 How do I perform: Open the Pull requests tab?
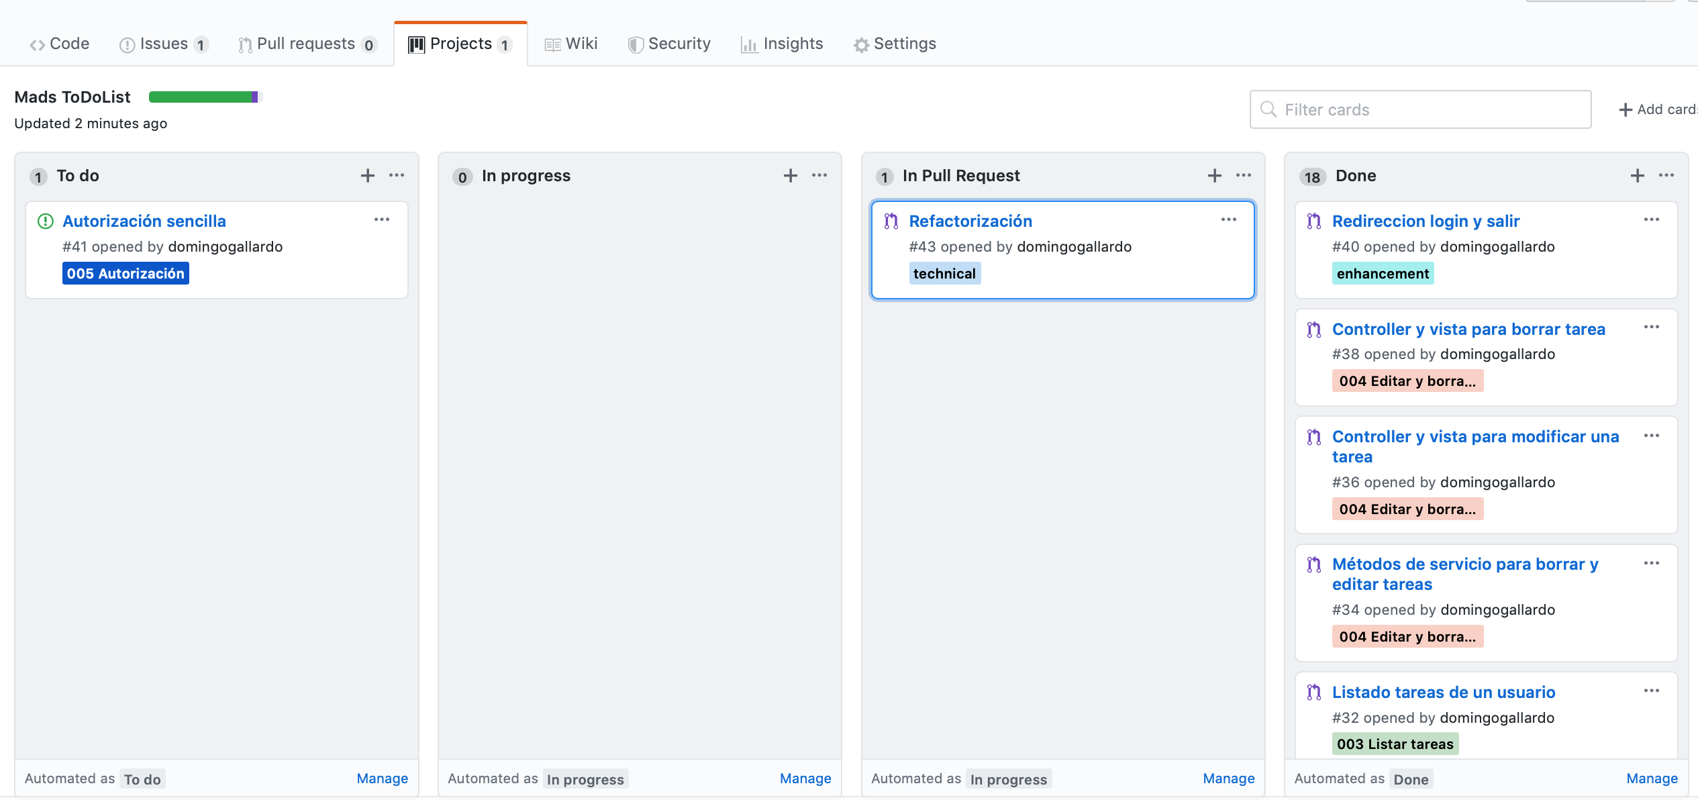pyautogui.click(x=307, y=44)
